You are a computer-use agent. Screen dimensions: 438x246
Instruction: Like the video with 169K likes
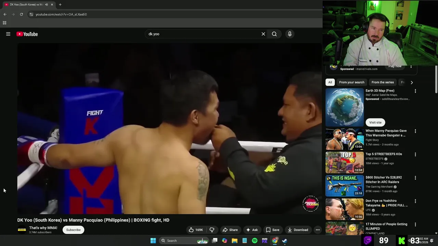coord(196,230)
